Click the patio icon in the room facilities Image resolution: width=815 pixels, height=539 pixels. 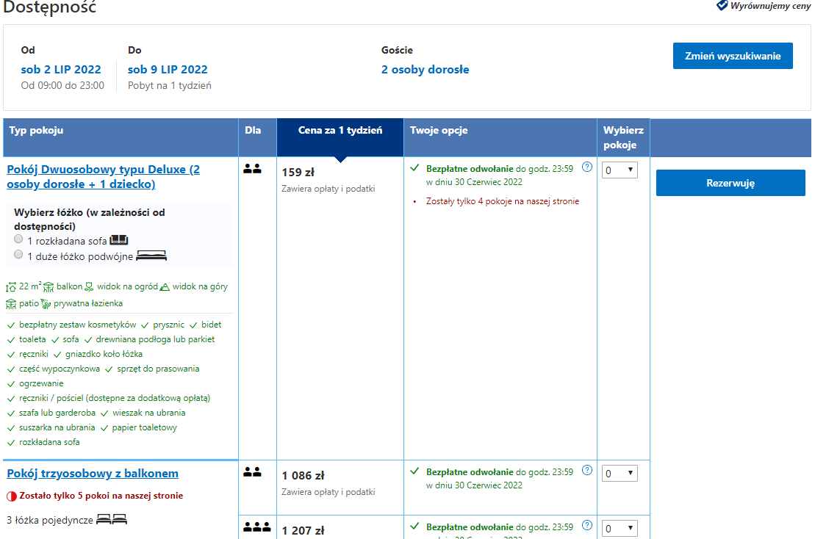(x=11, y=304)
